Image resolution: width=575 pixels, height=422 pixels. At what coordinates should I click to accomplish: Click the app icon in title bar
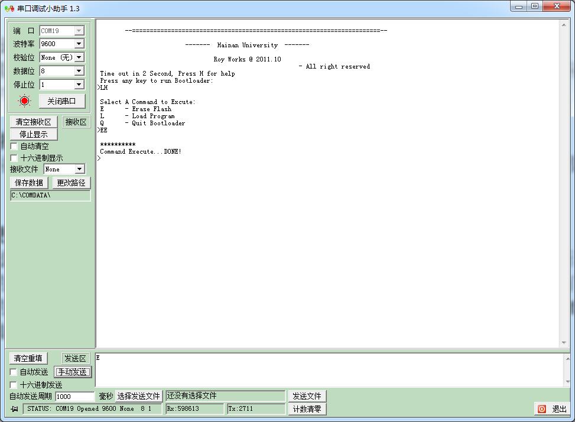9,8
